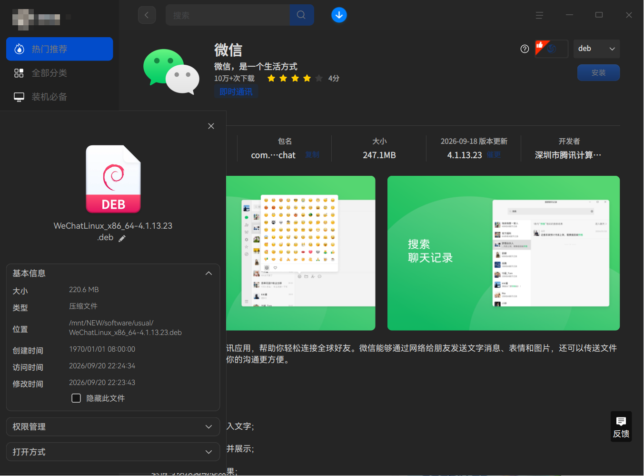The width and height of the screenshot is (644, 476).
Task: Click the 即时通讯 category tag
Action: coord(236,91)
